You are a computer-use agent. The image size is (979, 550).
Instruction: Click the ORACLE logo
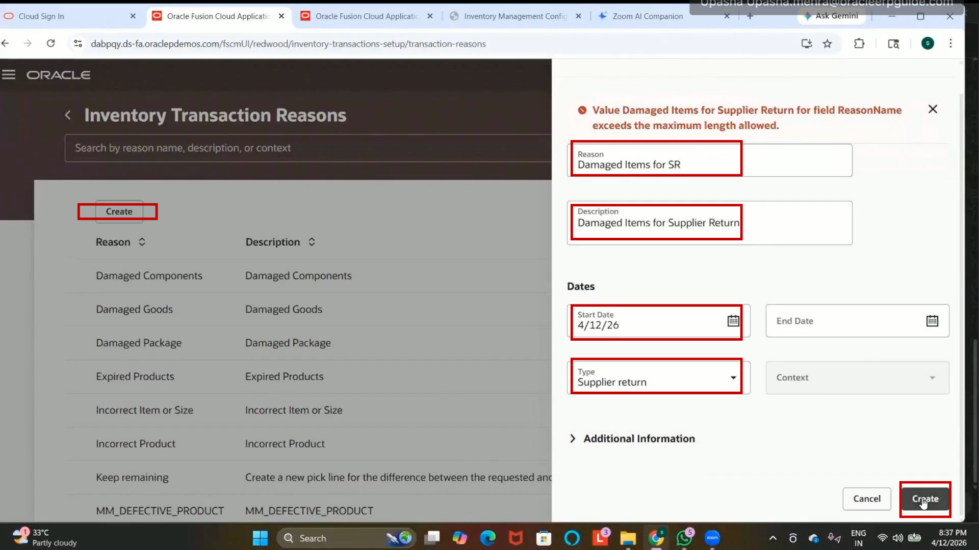59,75
